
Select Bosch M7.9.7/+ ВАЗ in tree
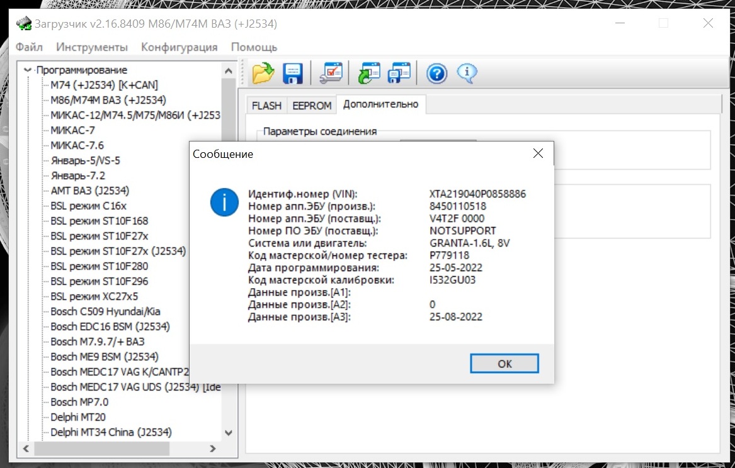point(98,342)
